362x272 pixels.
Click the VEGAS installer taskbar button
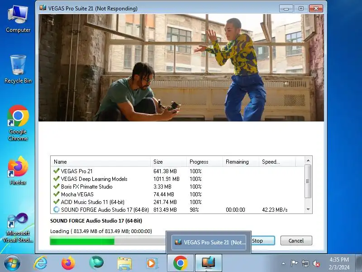click(209, 263)
